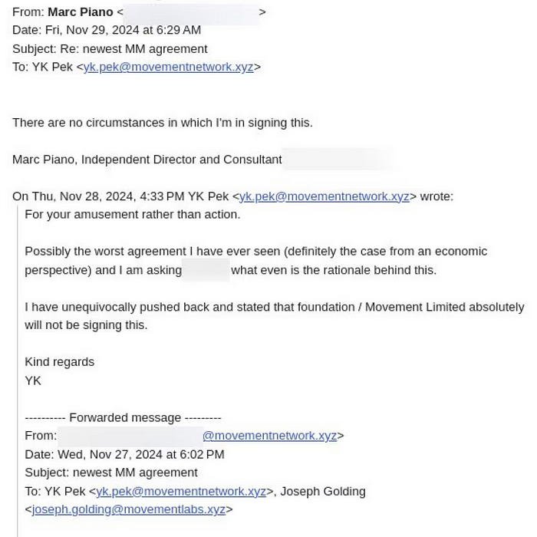
Task: Click the subject 'Re: newest MM agreement'
Action: [x=134, y=49]
